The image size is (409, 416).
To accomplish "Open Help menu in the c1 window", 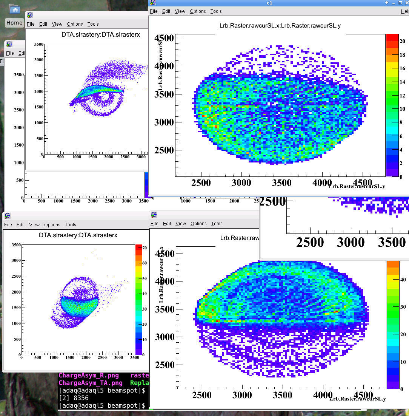I will click(x=405, y=11).
